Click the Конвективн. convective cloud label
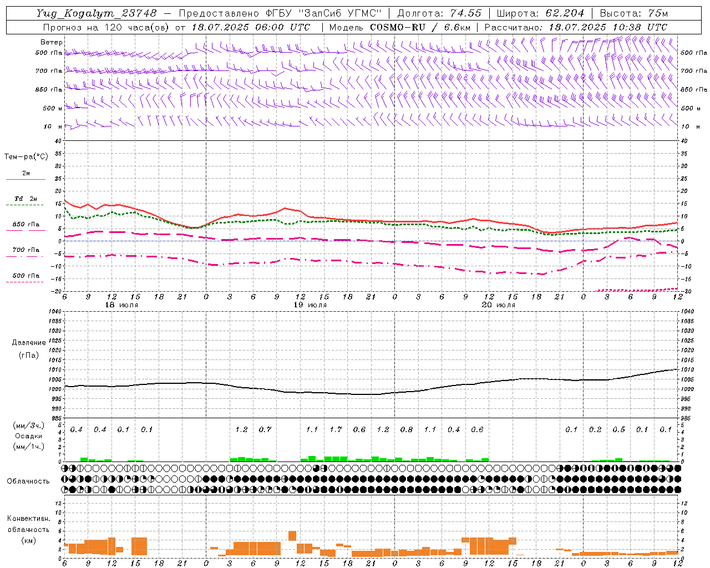The width and height of the screenshot is (710, 568). pyautogui.click(x=28, y=519)
